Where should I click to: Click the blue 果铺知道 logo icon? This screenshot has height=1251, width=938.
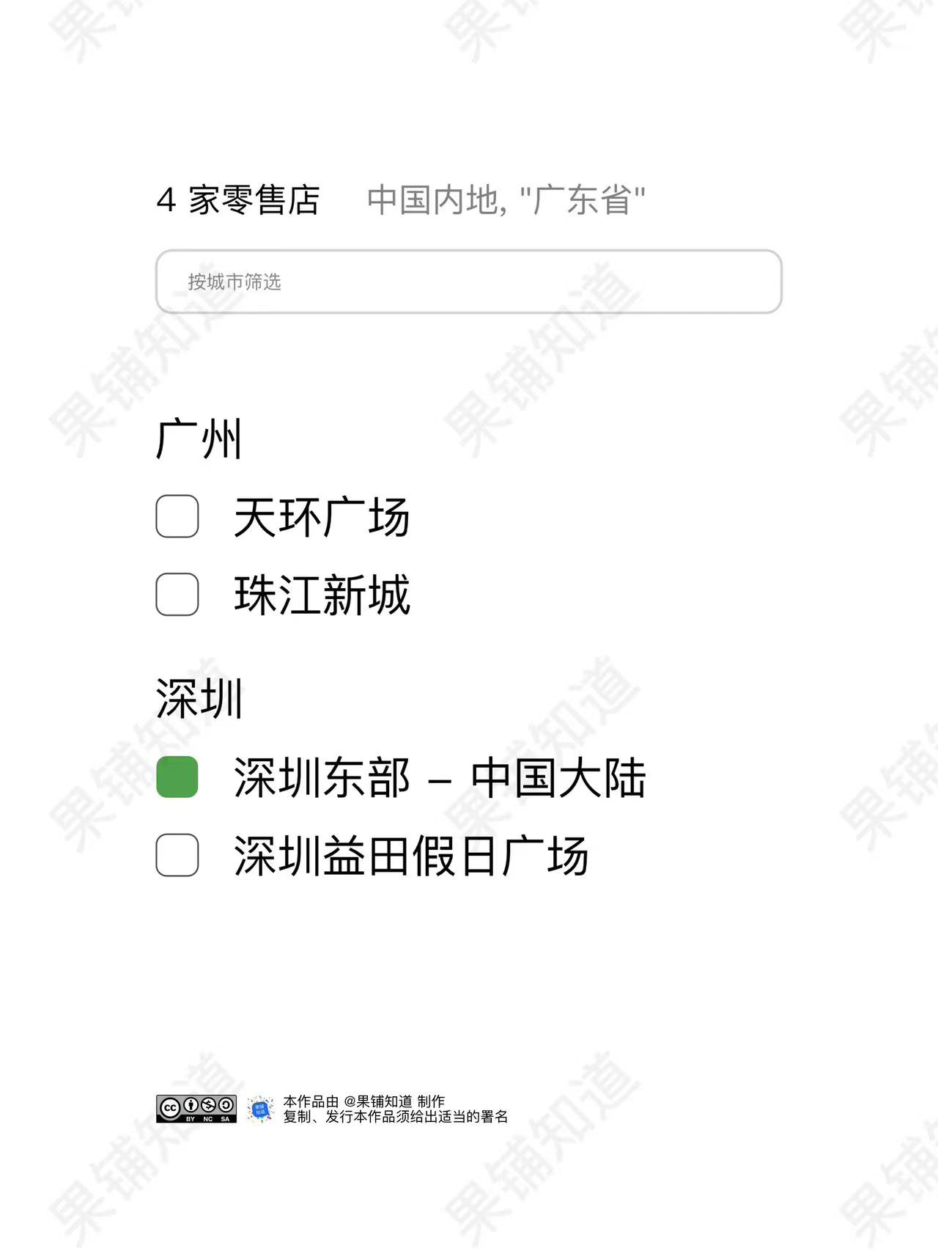tap(260, 1109)
